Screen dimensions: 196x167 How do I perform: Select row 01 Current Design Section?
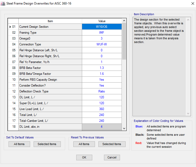[50, 27]
